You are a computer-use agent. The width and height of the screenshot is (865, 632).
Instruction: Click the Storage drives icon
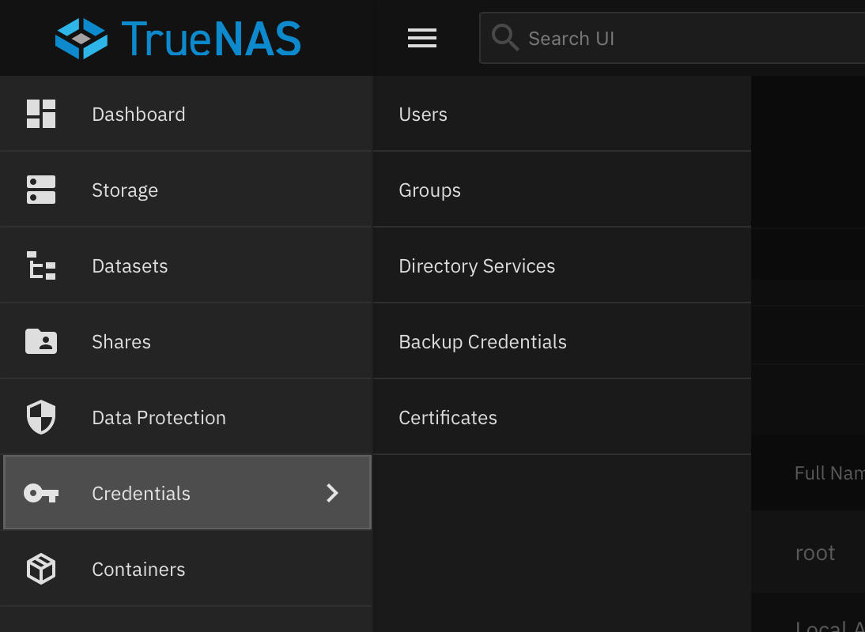41,190
